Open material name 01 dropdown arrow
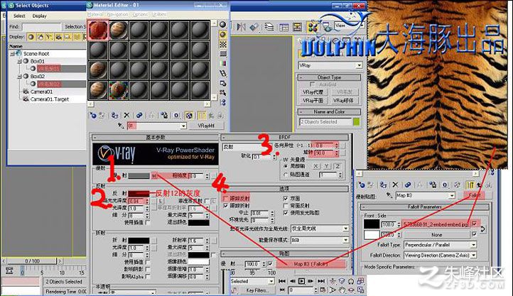 [x=183, y=126]
